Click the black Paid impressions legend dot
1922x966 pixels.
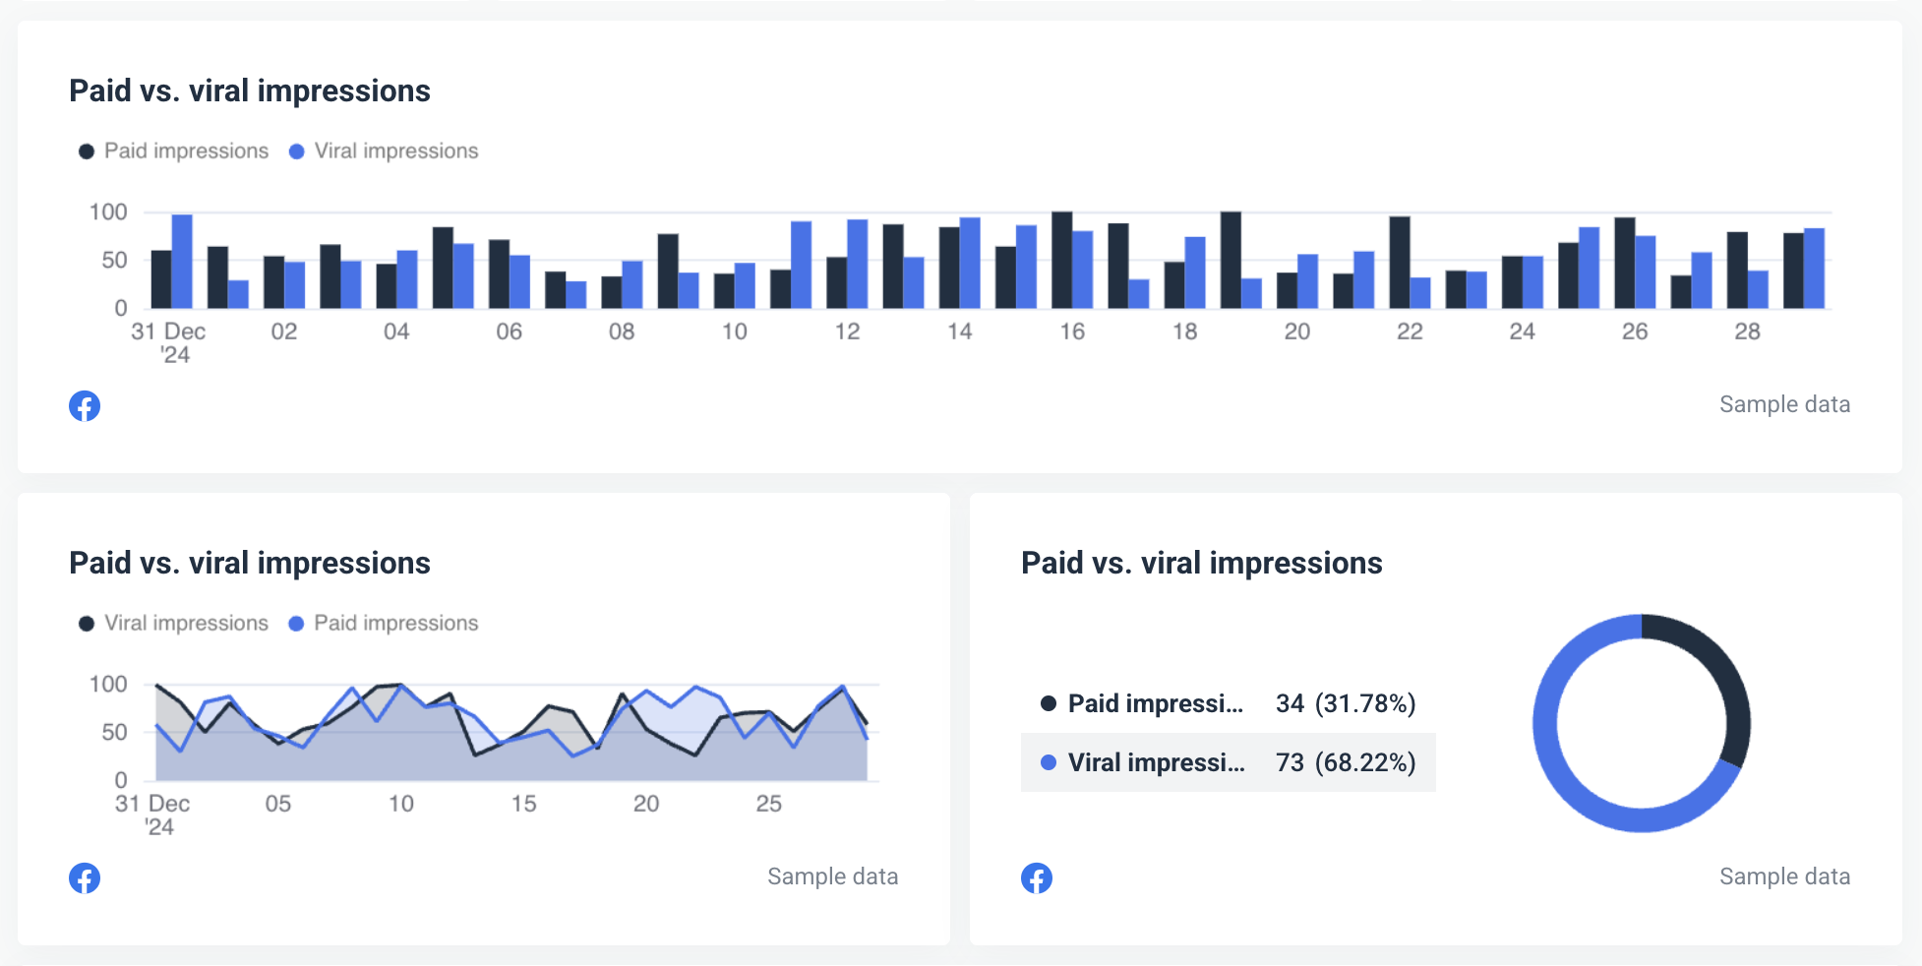86,151
